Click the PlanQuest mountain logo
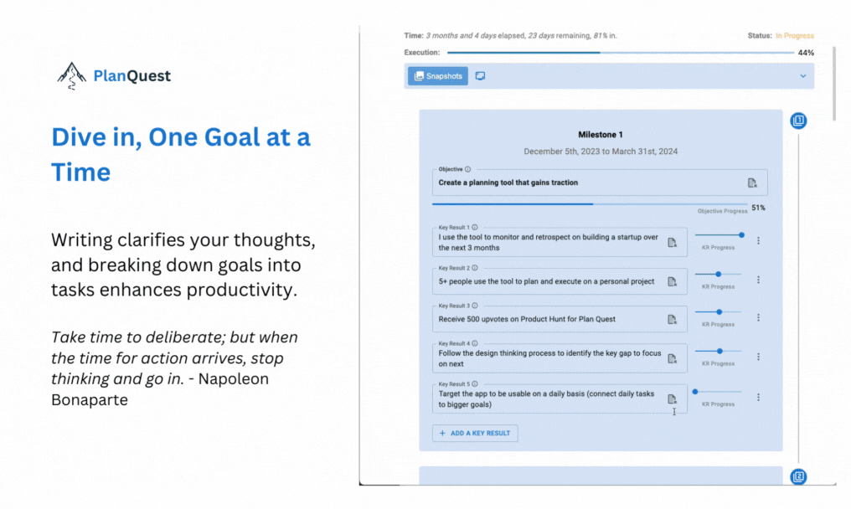This screenshot has width=851, height=509. (x=72, y=75)
